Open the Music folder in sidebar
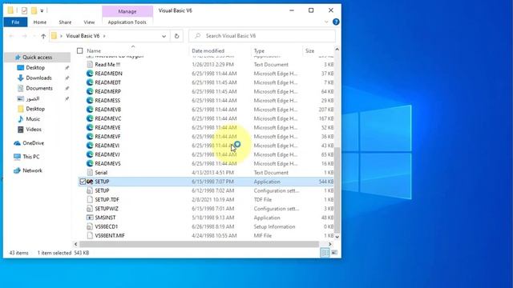The image size is (513, 288). (x=33, y=119)
